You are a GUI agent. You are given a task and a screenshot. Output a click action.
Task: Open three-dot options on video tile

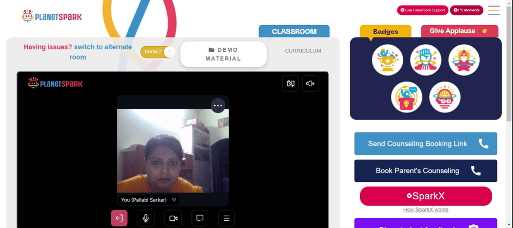tap(218, 105)
